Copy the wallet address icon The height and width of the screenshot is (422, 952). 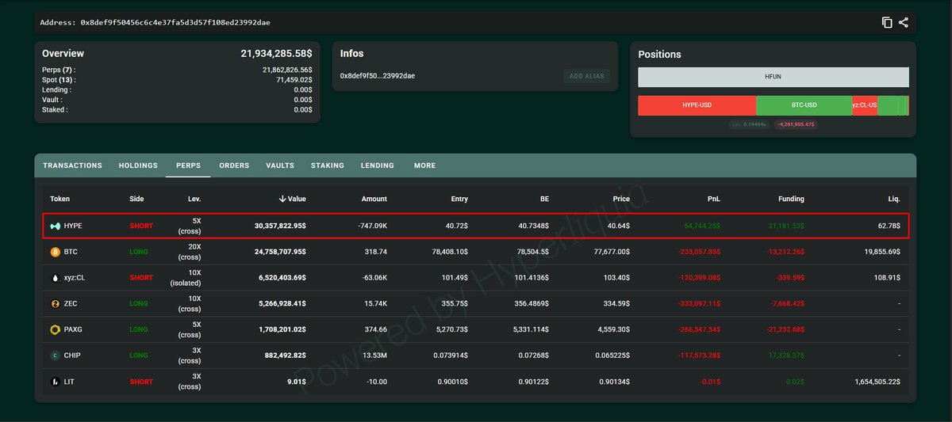pyautogui.click(x=887, y=23)
